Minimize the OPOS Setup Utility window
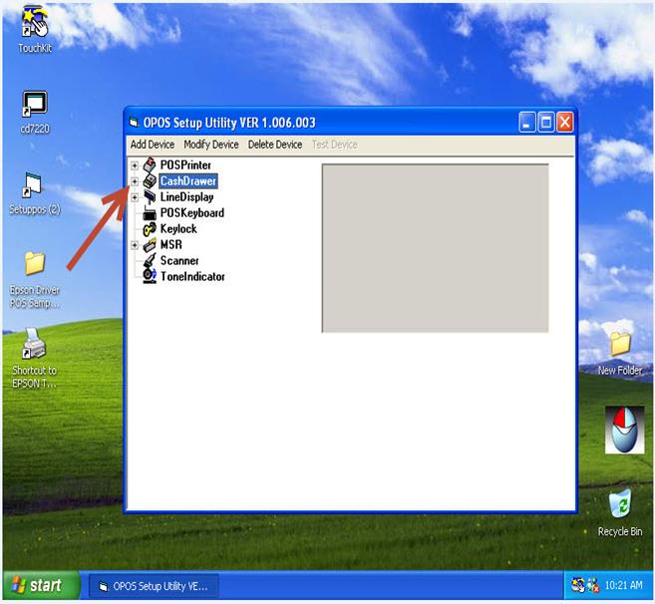This screenshot has width=655, height=604. (527, 123)
